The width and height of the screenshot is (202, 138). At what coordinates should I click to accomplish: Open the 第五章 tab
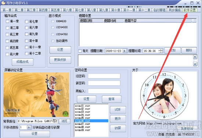(x=55, y=10)
